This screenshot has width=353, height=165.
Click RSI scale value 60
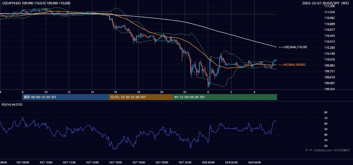point(326,123)
